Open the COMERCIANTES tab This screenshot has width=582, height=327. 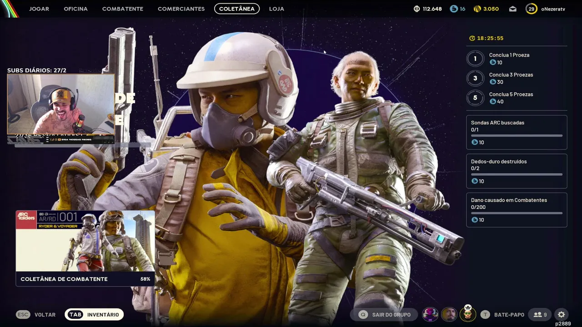click(181, 9)
